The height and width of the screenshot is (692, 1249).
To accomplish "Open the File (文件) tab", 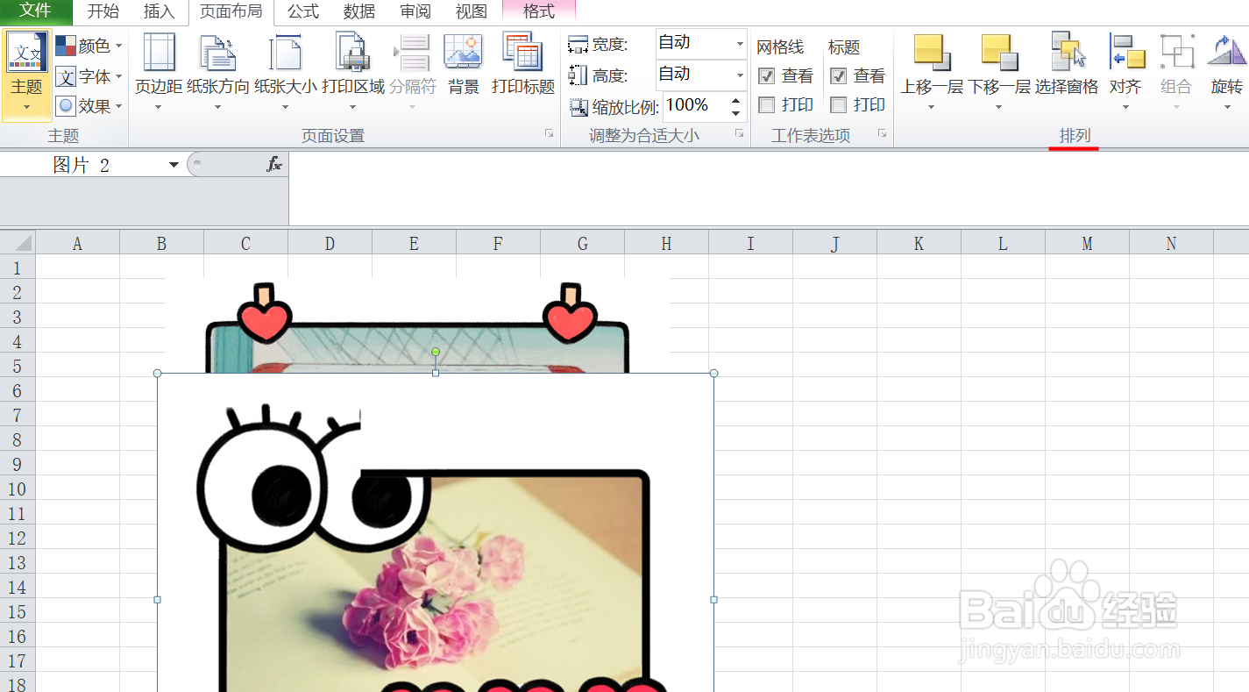I will point(36,11).
